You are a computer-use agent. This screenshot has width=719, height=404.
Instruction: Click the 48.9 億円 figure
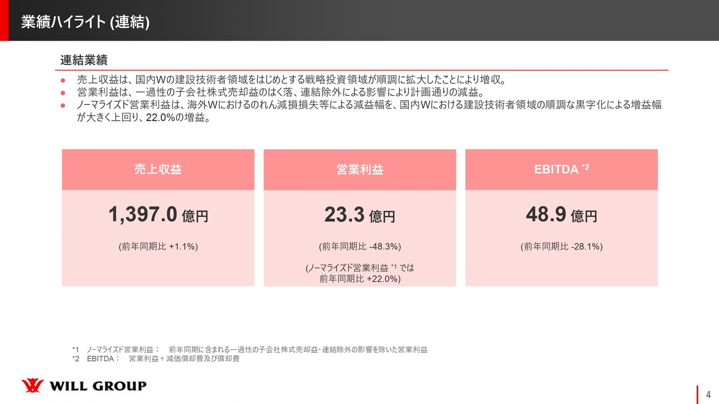pyautogui.click(x=561, y=214)
